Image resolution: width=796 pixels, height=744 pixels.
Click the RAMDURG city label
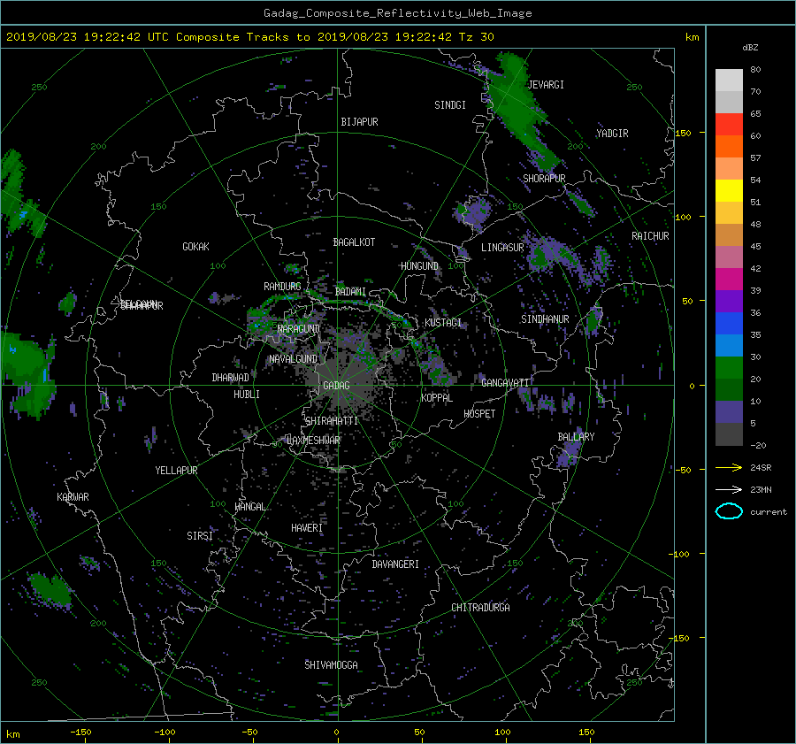pyautogui.click(x=282, y=287)
